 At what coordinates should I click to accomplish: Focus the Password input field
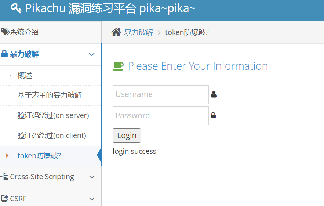click(x=161, y=116)
